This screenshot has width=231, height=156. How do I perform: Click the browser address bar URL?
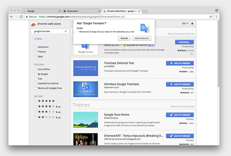(82, 17)
